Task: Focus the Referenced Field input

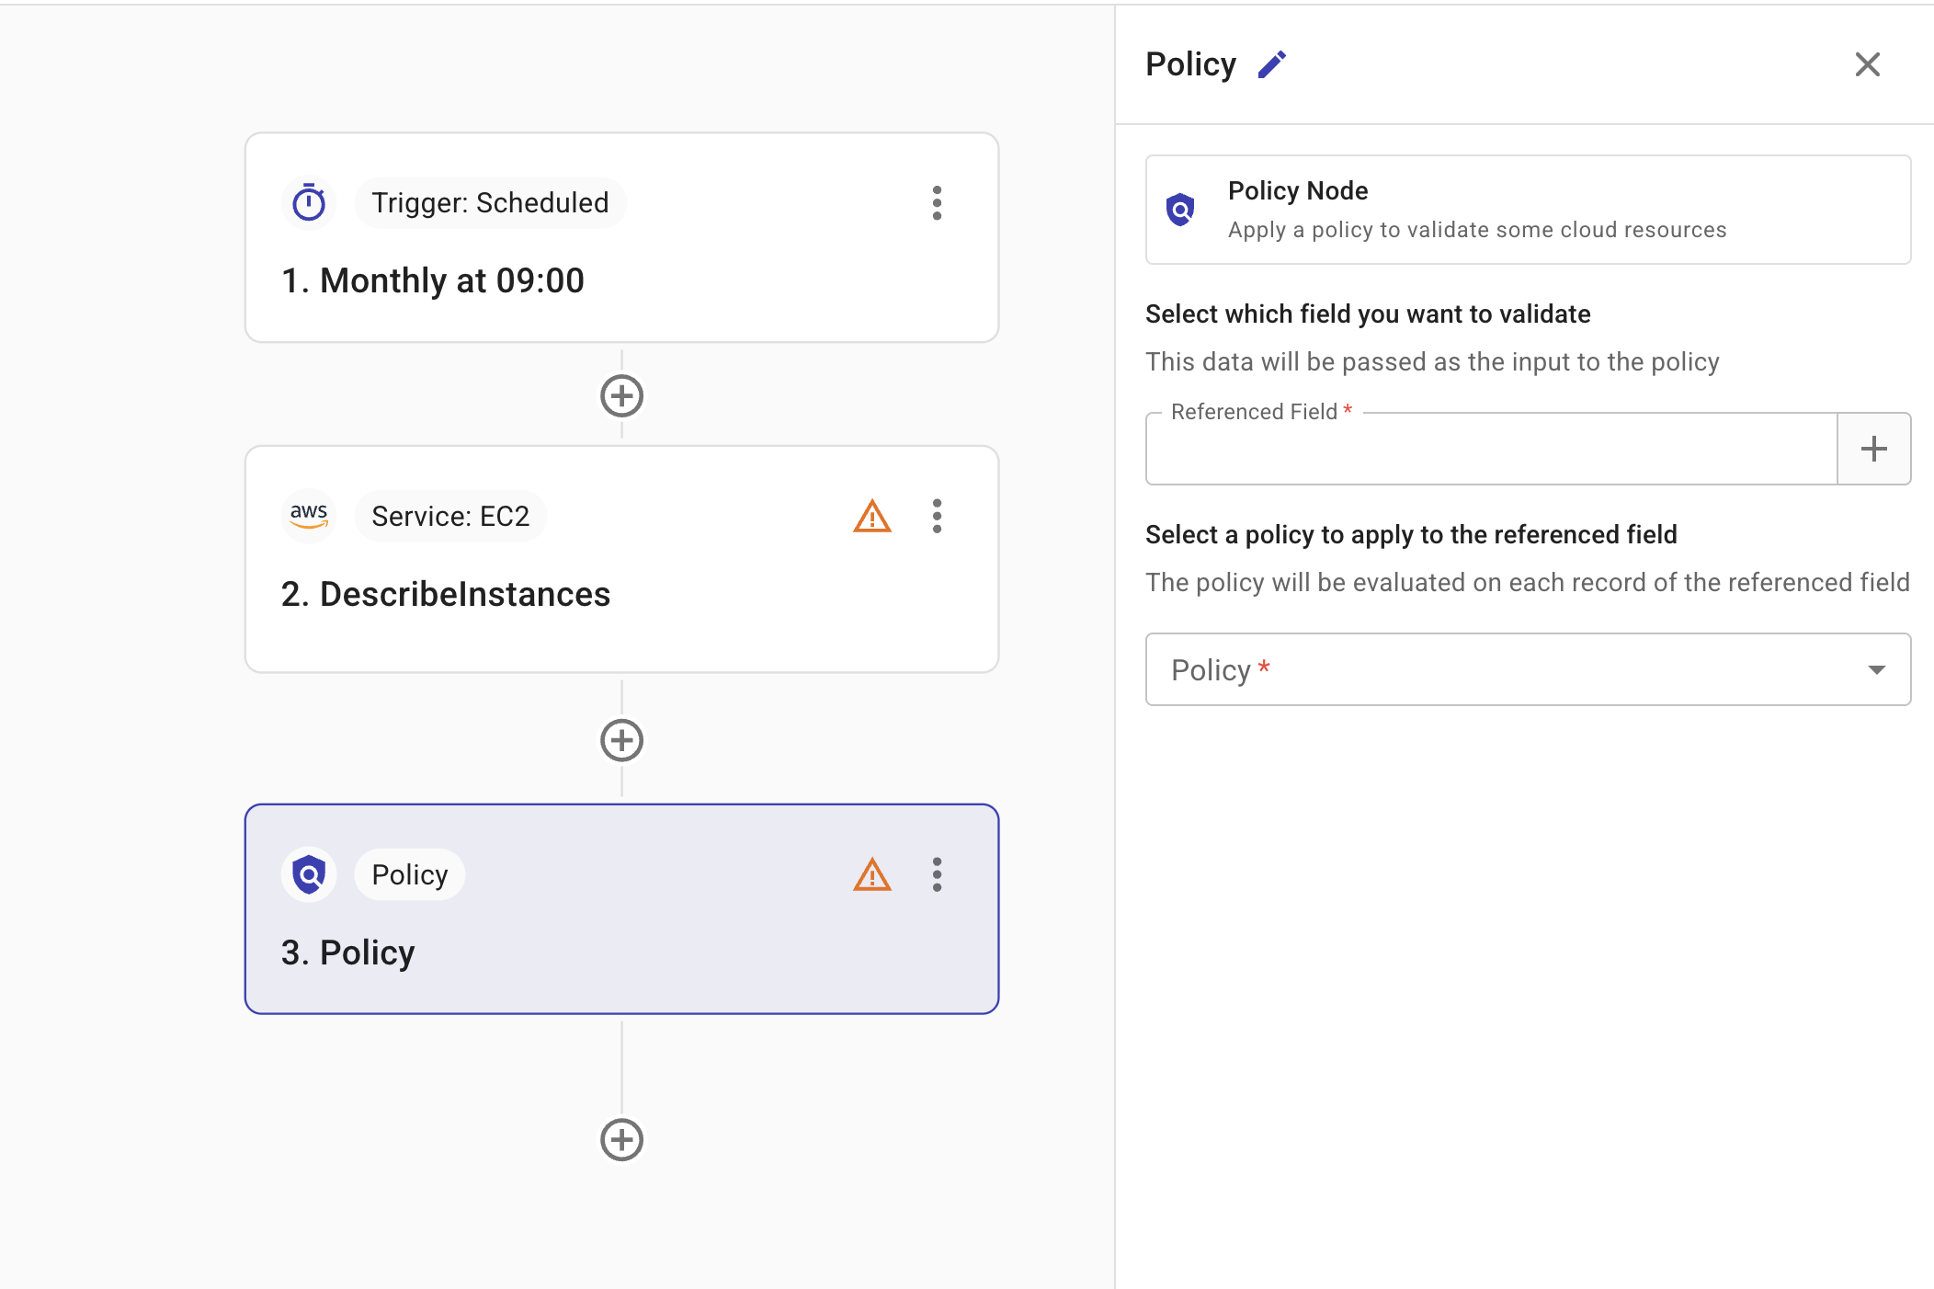Action: (1491, 450)
